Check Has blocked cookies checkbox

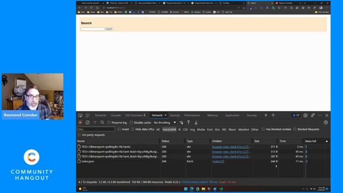(263, 129)
